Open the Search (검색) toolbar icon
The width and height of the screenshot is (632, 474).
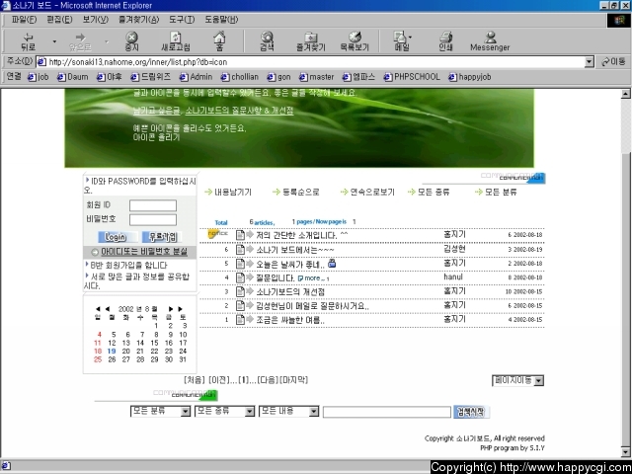coord(267,41)
